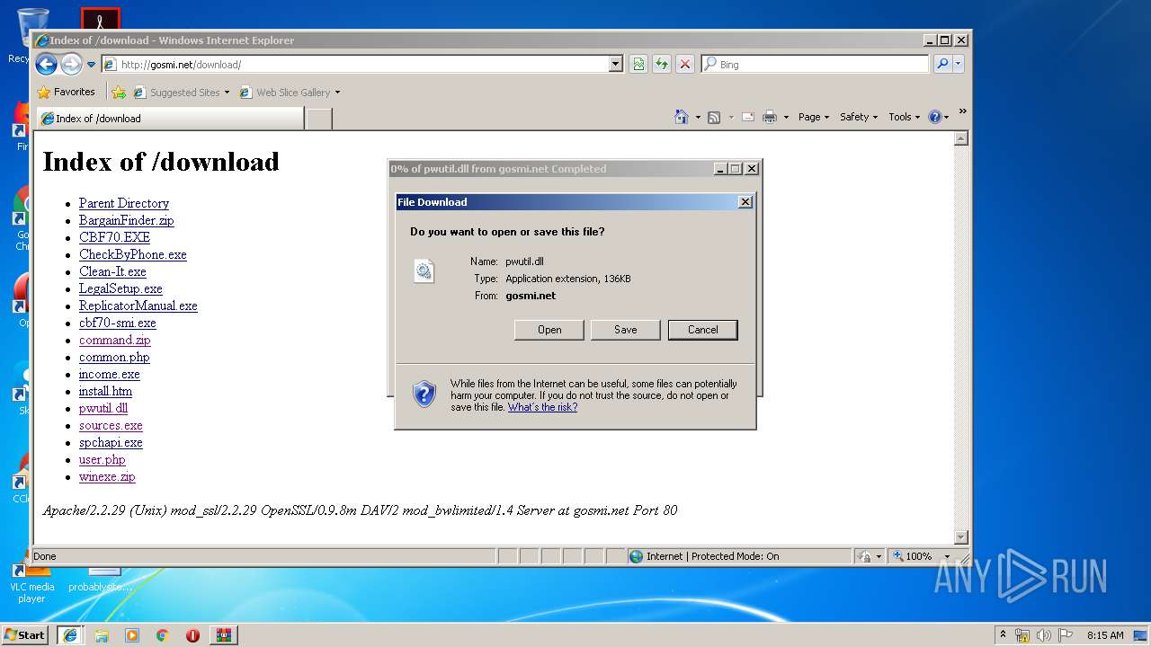Screen dimensions: 1151x647
Task: Click winexe.zip link
Action: (107, 476)
